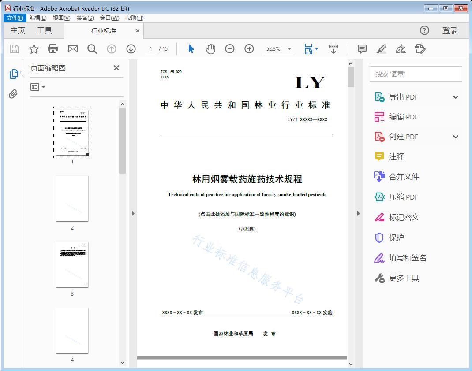Go to next page with down arrow icon
472x371 pixels.
131,49
